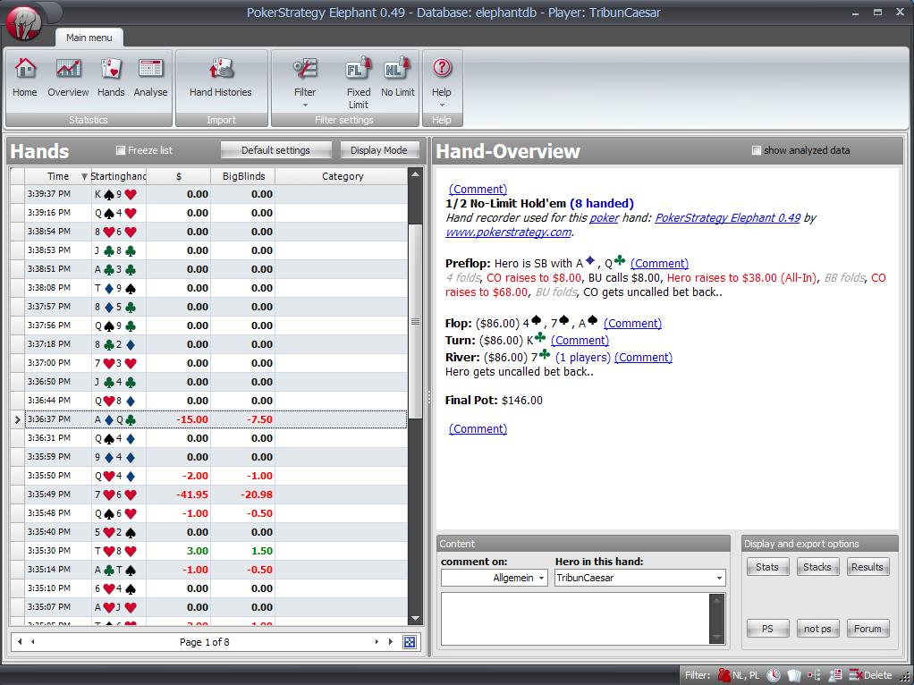Select Fixed Limit filter
The image size is (914, 685).
click(358, 83)
